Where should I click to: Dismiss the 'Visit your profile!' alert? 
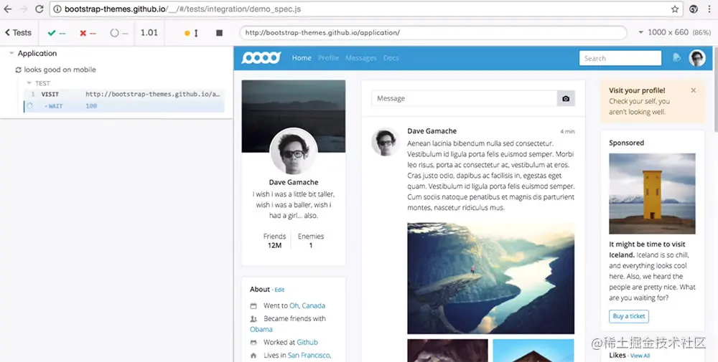pyautogui.click(x=694, y=90)
